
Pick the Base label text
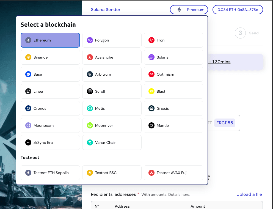38,74
